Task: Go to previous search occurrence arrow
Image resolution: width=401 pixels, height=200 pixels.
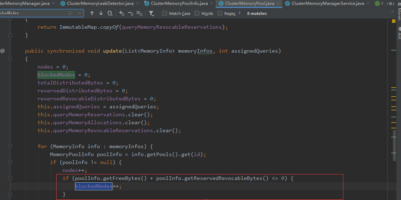Action: (x=92, y=13)
